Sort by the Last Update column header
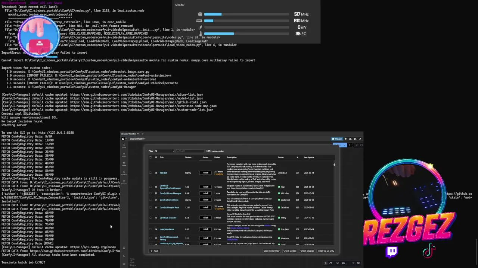The height and width of the screenshot is (268, 478). click(x=309, y=157)
